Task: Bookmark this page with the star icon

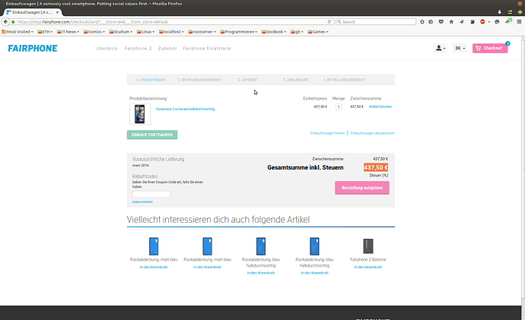Action: point(422,22)
